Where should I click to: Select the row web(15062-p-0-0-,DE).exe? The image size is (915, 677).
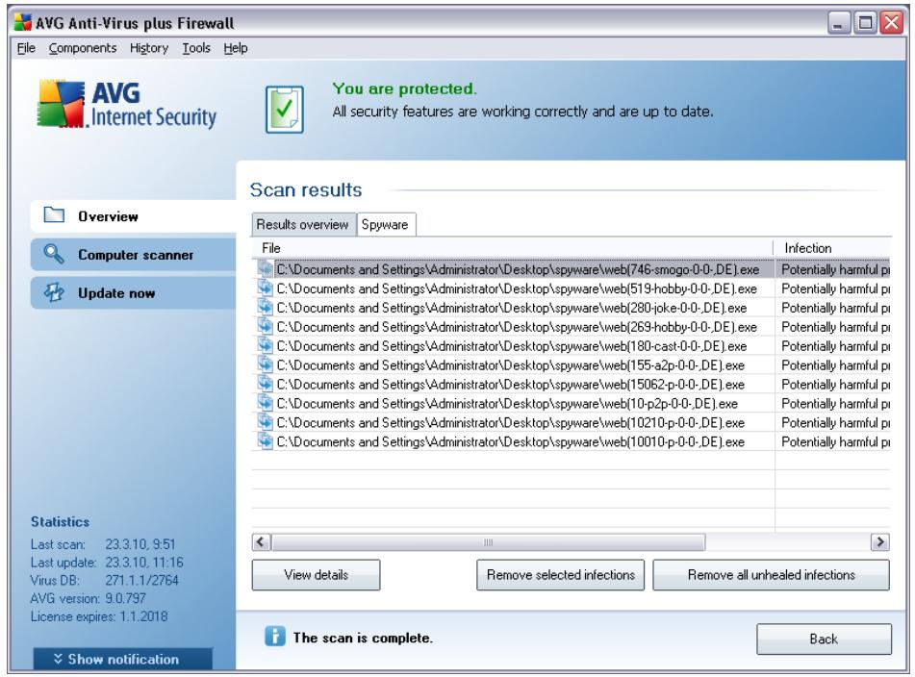tap(571, 385)
